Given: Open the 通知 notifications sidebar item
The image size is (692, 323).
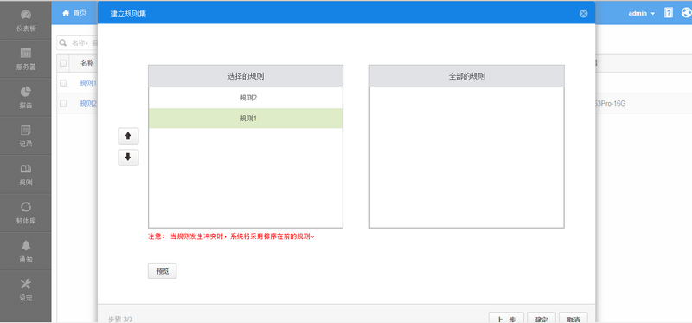Looking at the screenshot, I should (x=26, y=251).
